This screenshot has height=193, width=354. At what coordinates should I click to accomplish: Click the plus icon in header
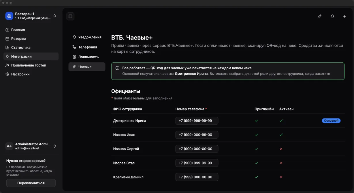[344, 16]
